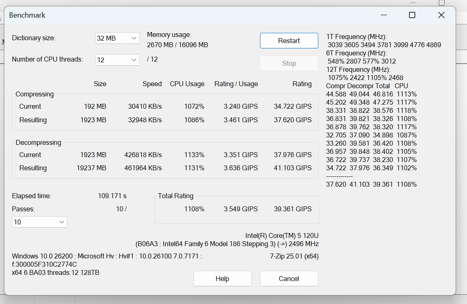Minimize the Benchmark window
Image resolution: width=467 pixels, height=304 pixels.
click(384, 15)
